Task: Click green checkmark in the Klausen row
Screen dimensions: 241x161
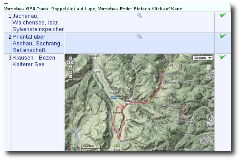Action: pos(223,57)
